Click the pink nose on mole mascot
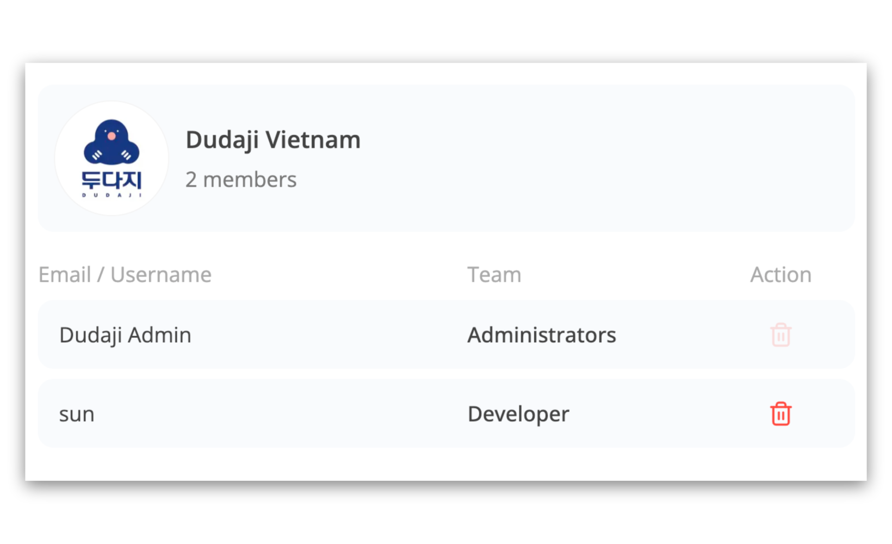This screenshot has width=892, height=544. (x=112, y=136)
